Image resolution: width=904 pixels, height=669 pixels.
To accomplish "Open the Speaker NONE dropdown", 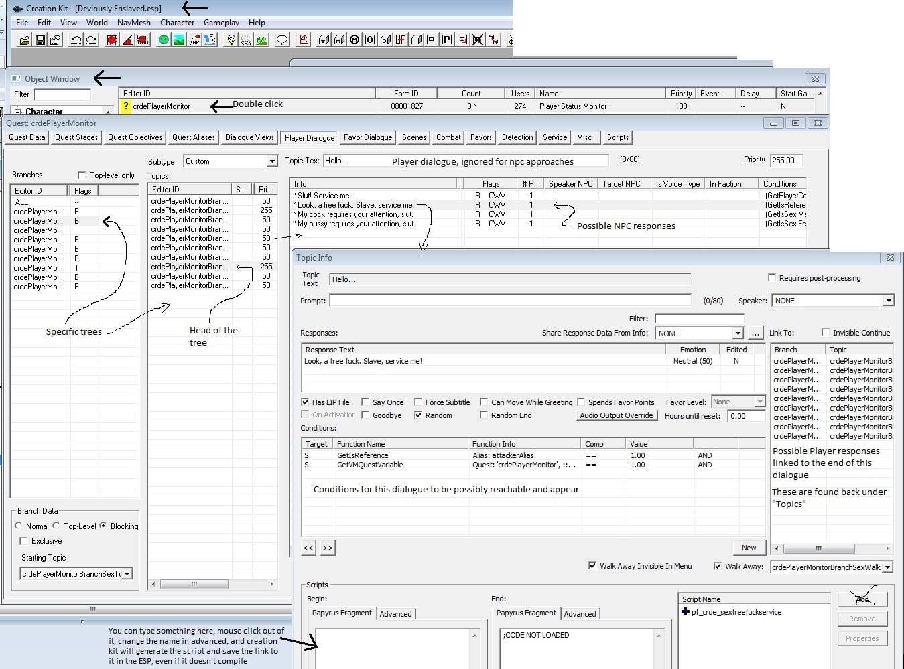I will (x=889, y=301).
